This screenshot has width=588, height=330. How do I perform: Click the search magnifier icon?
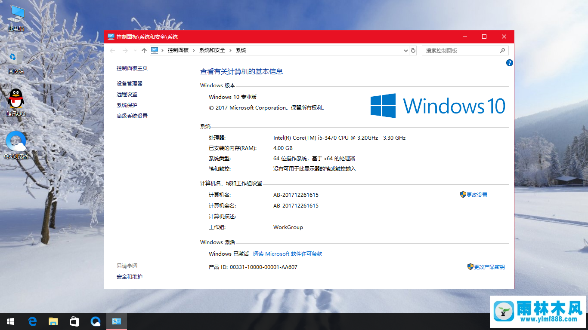[502, 50]
